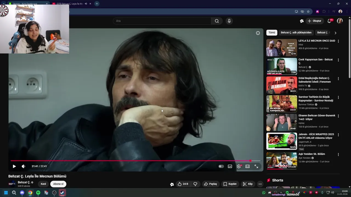Open YouTube notifications bell
The height and width of the screenshot is (197, 351).
pos(330,21)
